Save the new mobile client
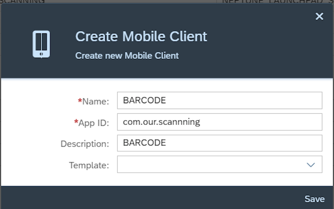The height and width of the screenshot is (209, 334). pyautogui.click(x=314, y=199)
